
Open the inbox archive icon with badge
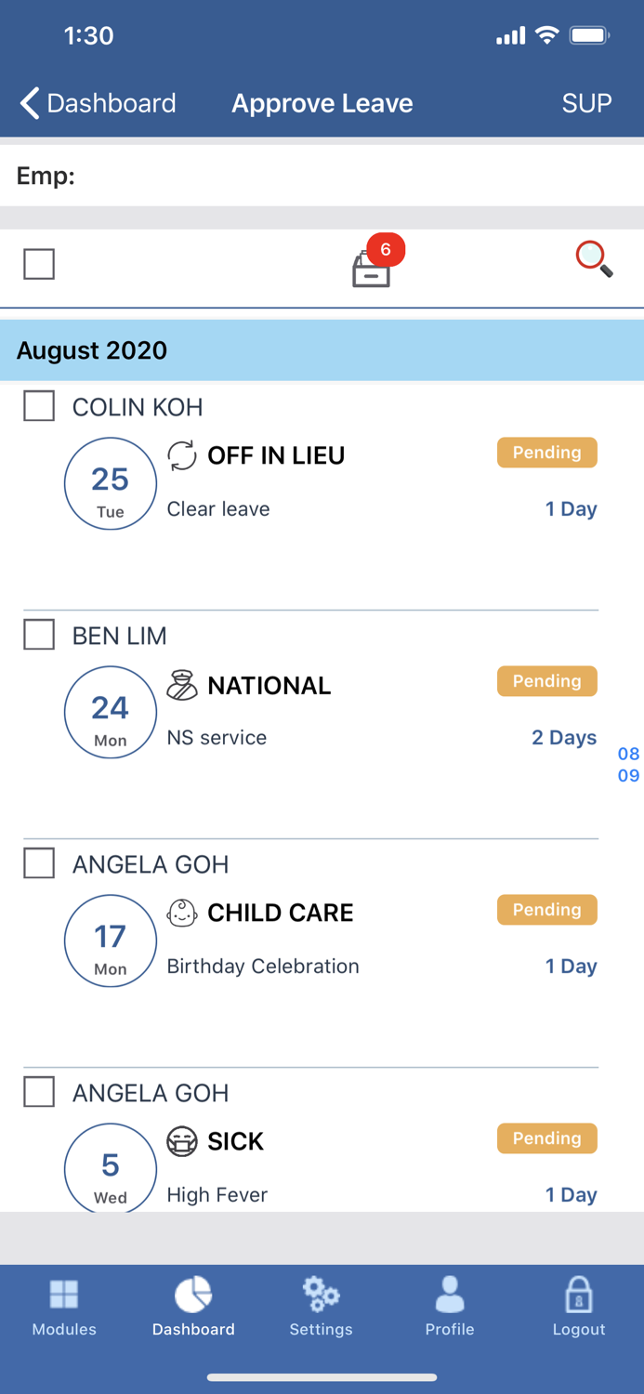coord(372,269)
